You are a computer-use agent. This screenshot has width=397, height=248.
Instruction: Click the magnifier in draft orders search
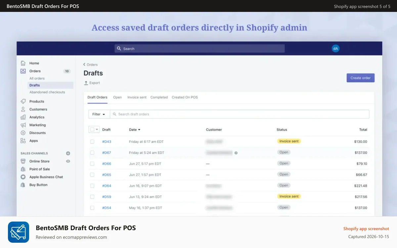click(114, 114)
